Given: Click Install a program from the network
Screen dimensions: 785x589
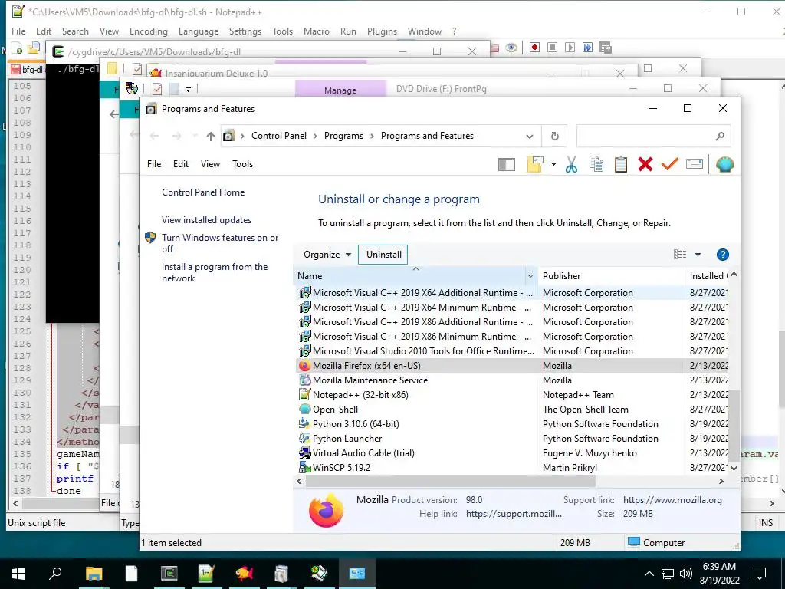Looking at the screenshot, I should point(215,272).
